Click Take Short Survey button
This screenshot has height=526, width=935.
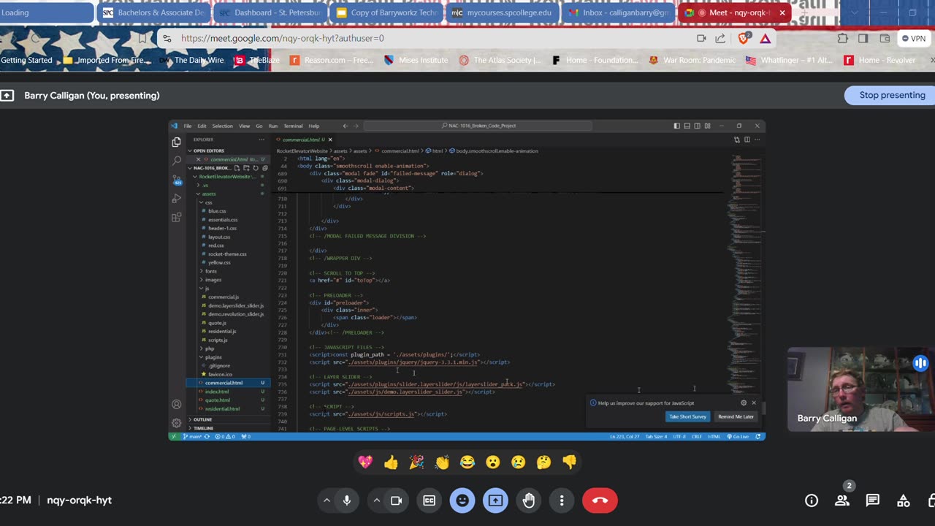687,416
